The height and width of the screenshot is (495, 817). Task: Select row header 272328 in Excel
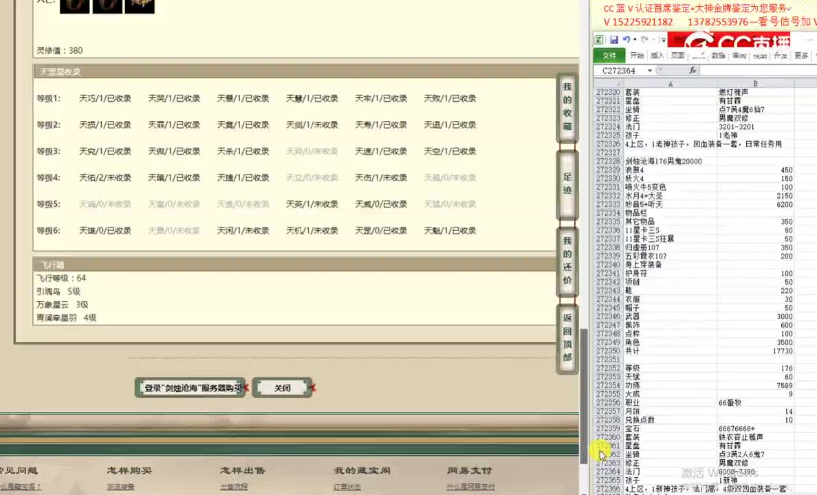(x=608, y=161)
